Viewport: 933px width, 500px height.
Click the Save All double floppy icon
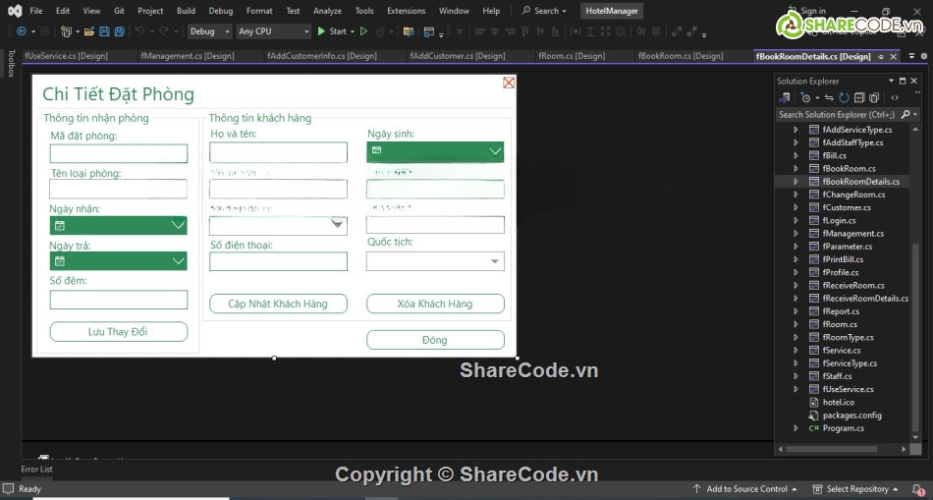[x=119, y=31]
